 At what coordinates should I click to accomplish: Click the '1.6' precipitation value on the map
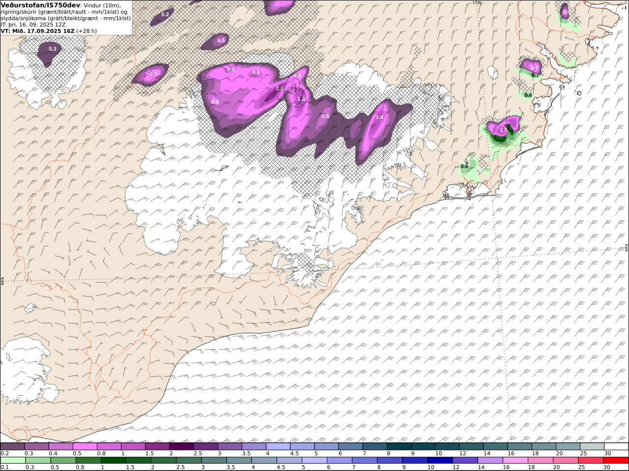[302, 99]
